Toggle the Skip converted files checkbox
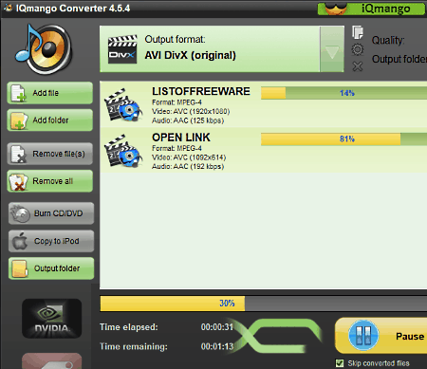 coord(340,363)
